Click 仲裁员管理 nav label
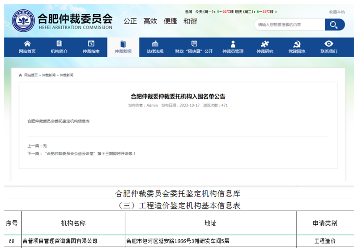Screen dimensions: 358x252 pos(233,51)
